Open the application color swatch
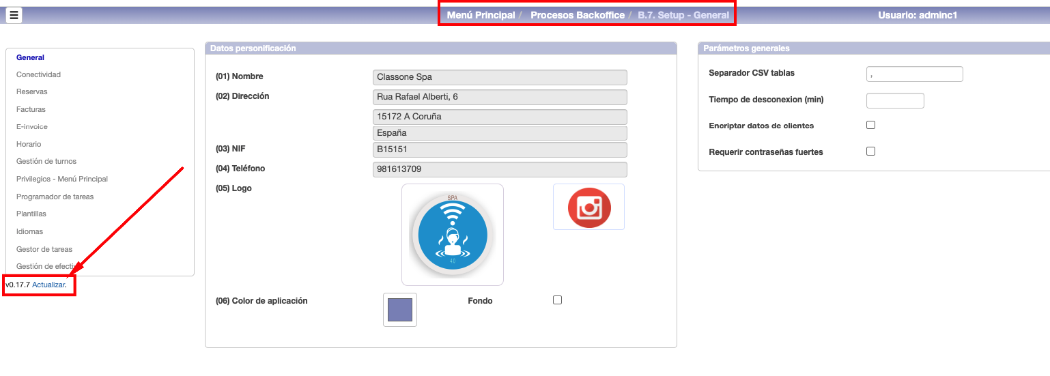1050x376 pixels. coord(400,310)
